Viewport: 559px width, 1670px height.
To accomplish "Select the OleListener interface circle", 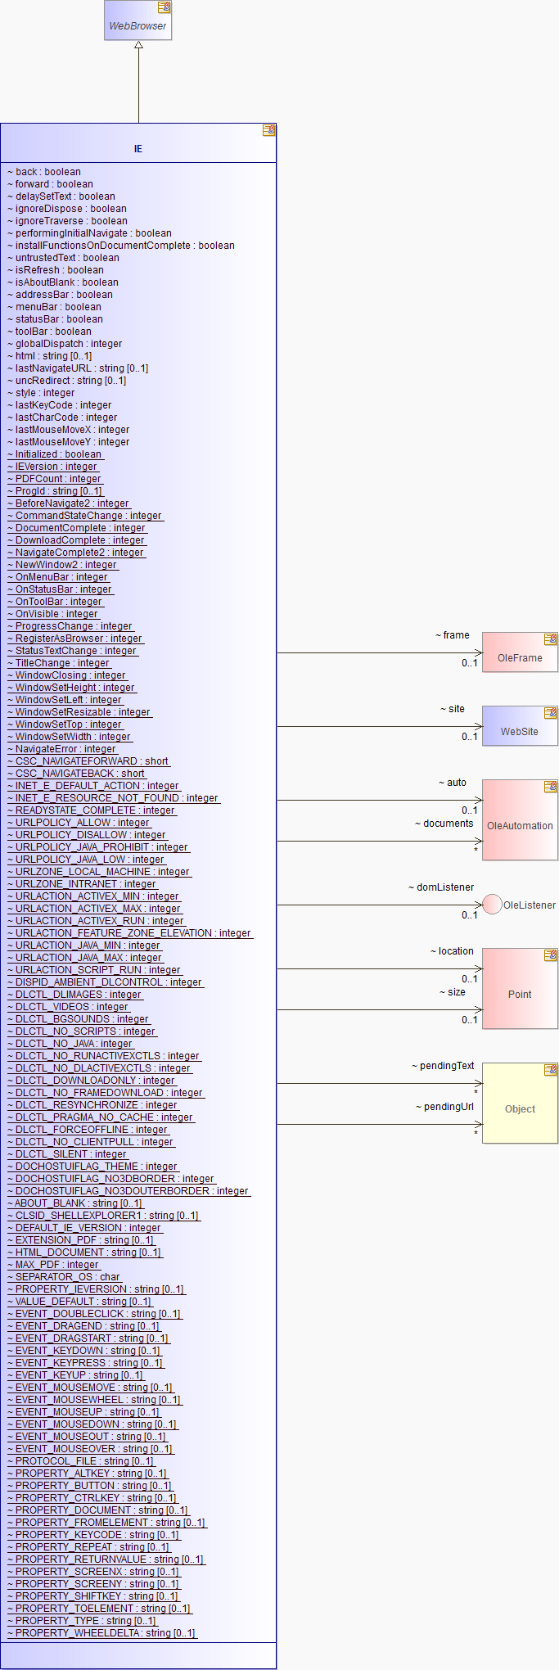I will click(x=492, y=905).
